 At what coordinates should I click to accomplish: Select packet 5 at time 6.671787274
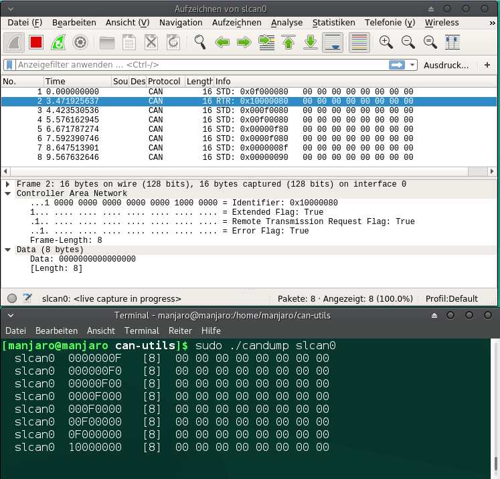[x=249, y=129]
